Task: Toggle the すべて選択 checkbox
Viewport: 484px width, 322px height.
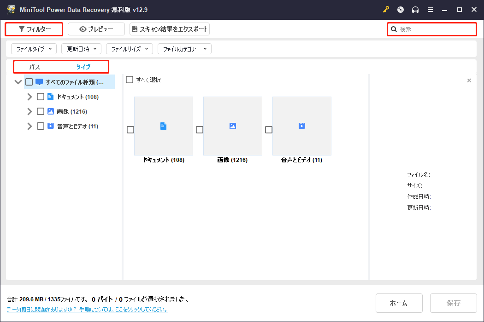Action: pyautogui.click(x=130, y=80)
